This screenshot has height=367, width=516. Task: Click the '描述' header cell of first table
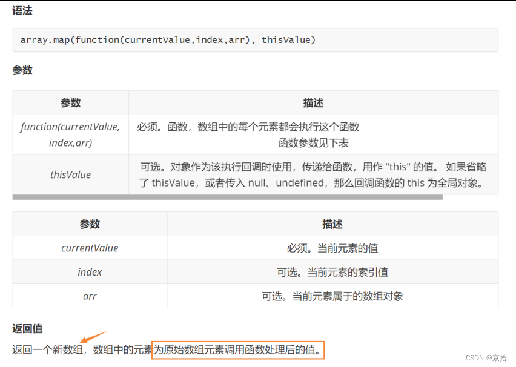[313, 103]
